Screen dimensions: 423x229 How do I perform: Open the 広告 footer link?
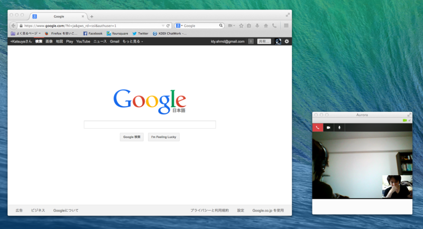click(x=19, y=211)
